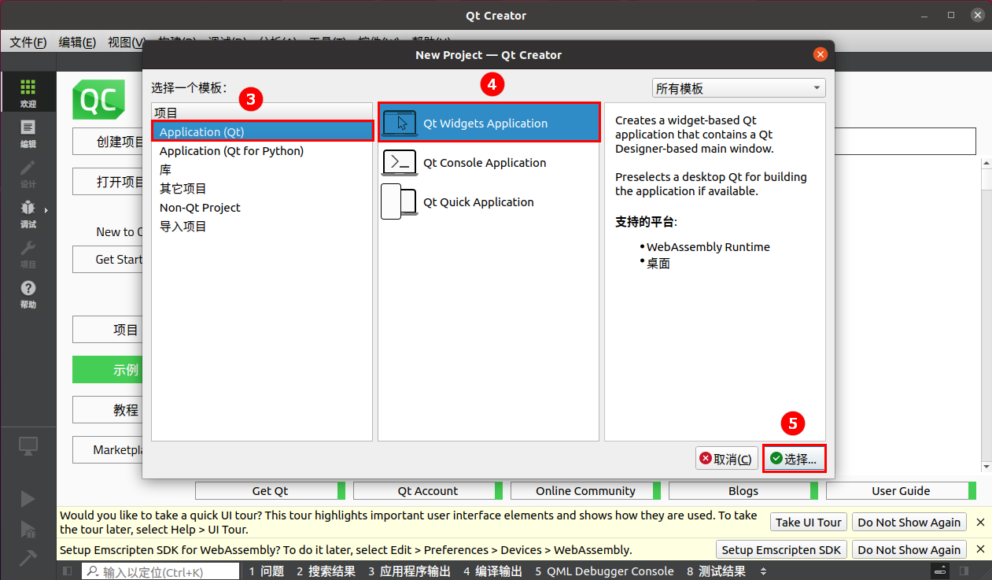
Task: Select Non-Qt Project category
Action: tap(262, 207)
